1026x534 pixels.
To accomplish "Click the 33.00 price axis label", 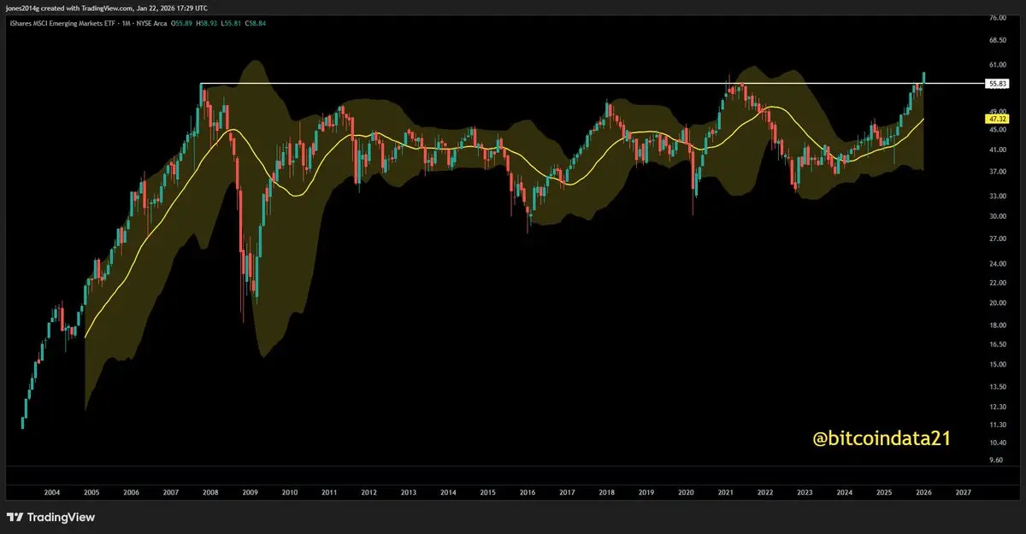I will coord(997,196).
